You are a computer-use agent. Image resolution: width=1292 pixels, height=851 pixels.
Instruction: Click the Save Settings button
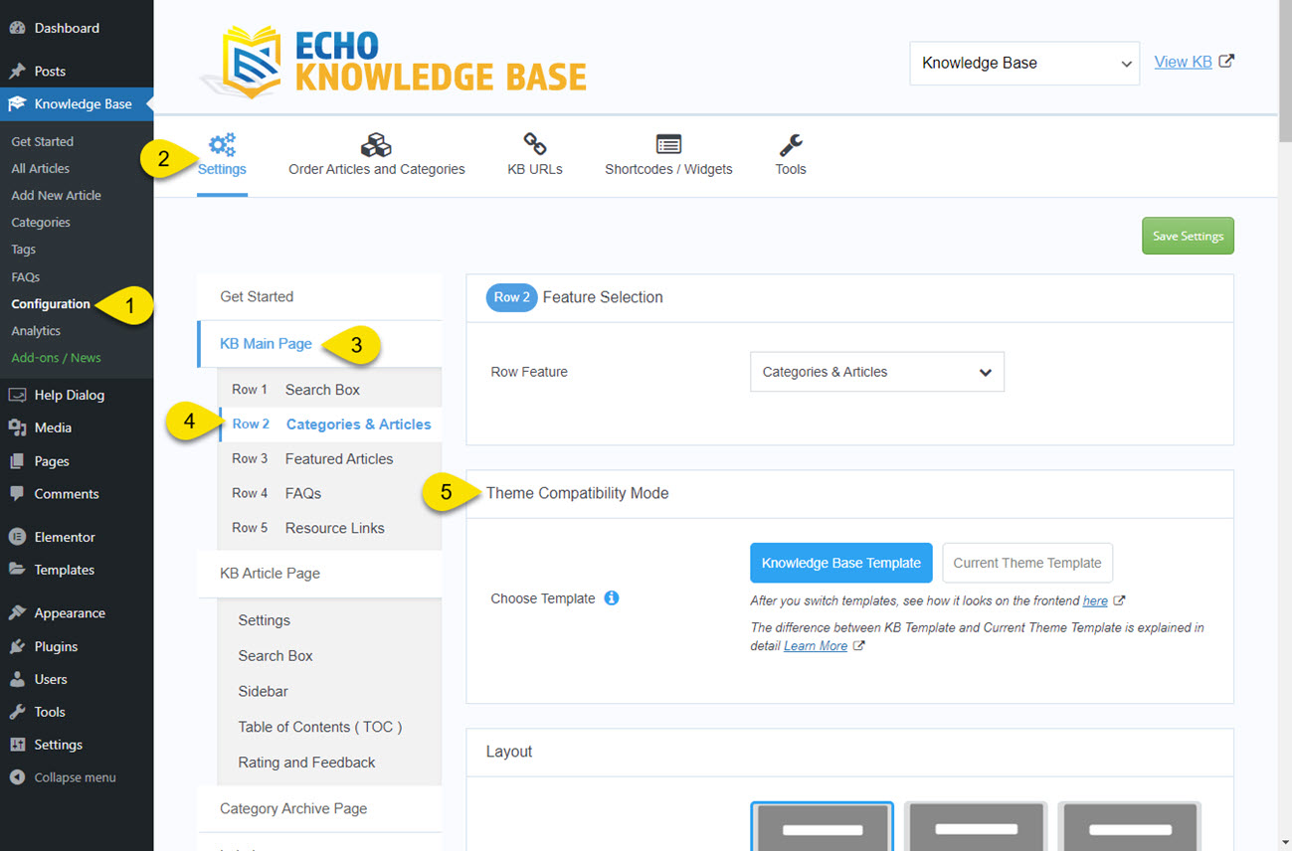pos(1188,236)
